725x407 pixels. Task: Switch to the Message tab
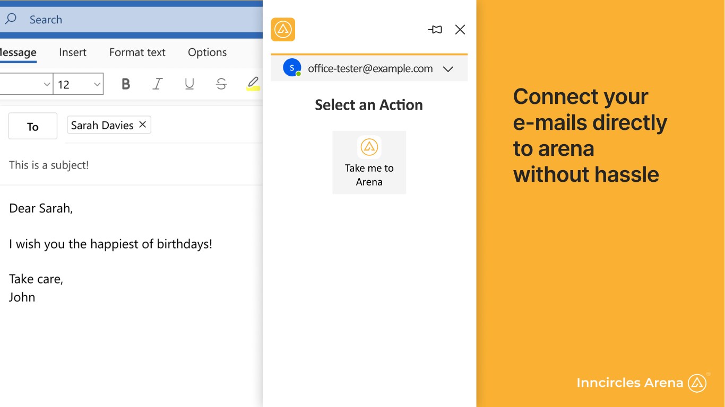[x=18, y=52]
